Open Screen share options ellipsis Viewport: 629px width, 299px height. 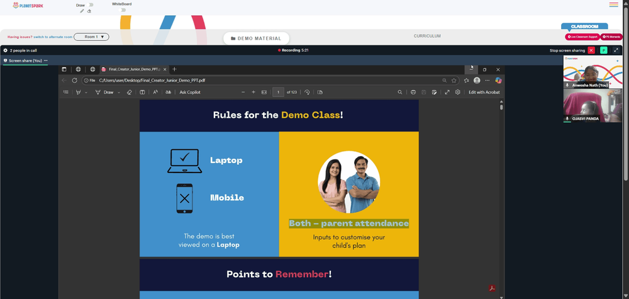(x=46, y=60)
